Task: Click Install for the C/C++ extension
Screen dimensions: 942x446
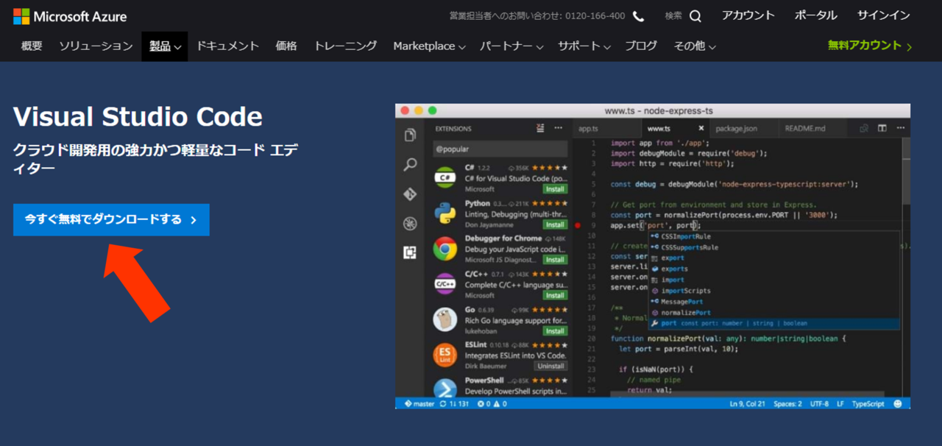Action: point(554,295)
